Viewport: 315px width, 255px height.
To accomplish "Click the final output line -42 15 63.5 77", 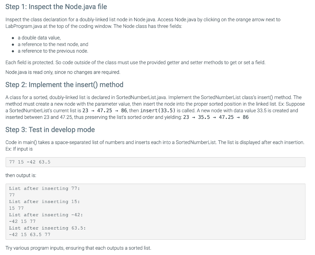I will [x=30, y=234].
